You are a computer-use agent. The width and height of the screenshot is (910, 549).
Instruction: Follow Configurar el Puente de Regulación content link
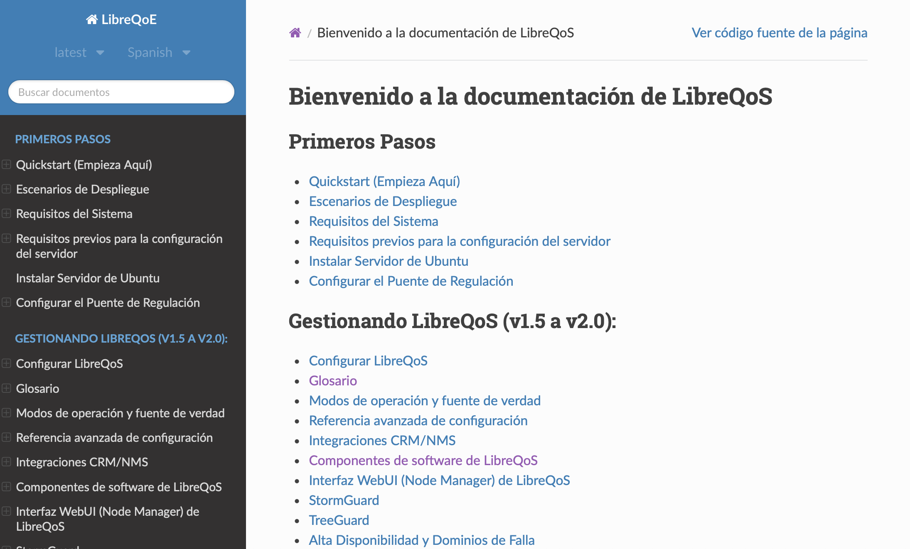[411, 281]
